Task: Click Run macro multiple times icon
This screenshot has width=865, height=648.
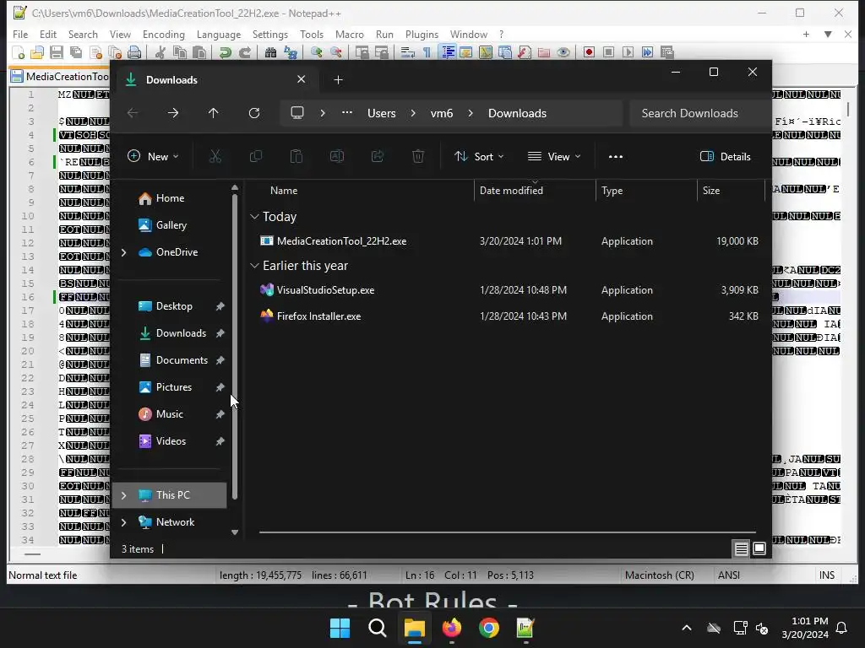Action: (648, 52)
